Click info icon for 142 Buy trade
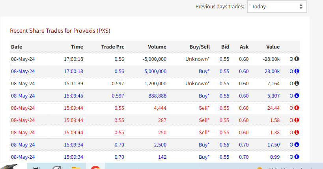The image size is (323, 169). tap(297, 157)
